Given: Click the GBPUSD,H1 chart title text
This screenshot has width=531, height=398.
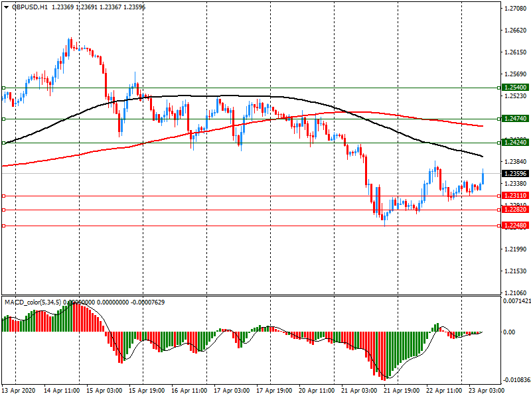Looking at the screenshot, I should (x=30, y=7).
